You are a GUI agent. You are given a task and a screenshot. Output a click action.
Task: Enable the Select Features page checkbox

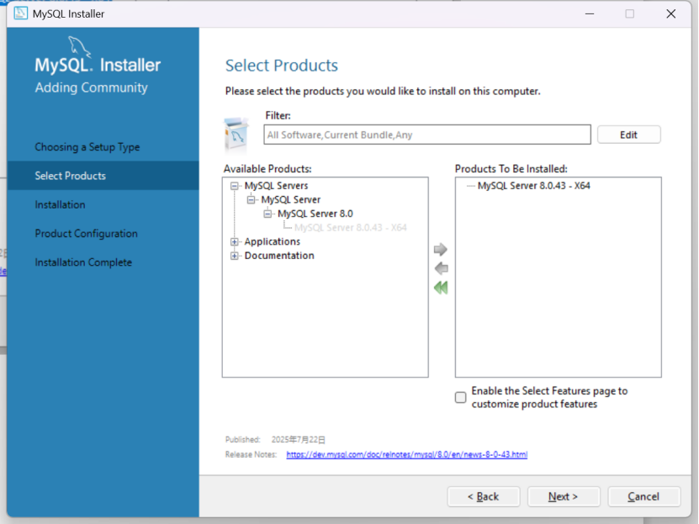[460, 397]
